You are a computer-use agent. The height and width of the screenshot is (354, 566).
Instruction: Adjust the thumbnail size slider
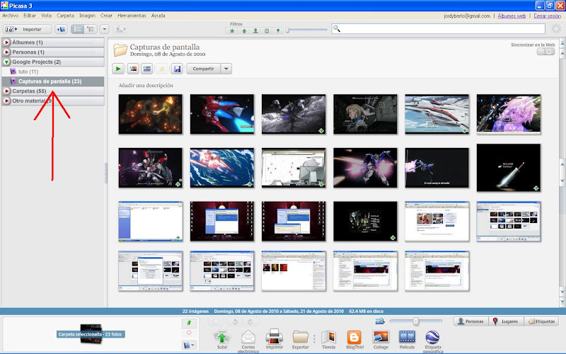point(416,321)
